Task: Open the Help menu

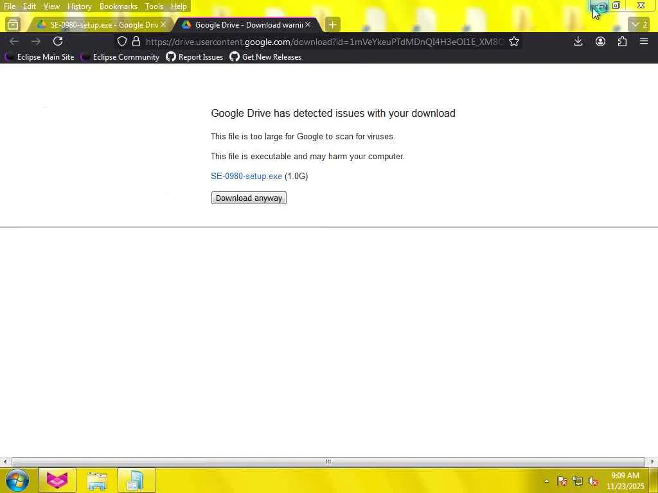Action: (179, 6)
